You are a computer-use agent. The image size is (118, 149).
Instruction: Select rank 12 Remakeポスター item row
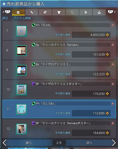pyautogui.click(x=59, y=129)
